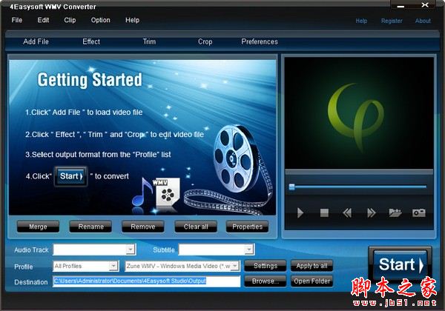Take a snapshot with camera icon
Screen dimensions: 445x311
(418, 213)
